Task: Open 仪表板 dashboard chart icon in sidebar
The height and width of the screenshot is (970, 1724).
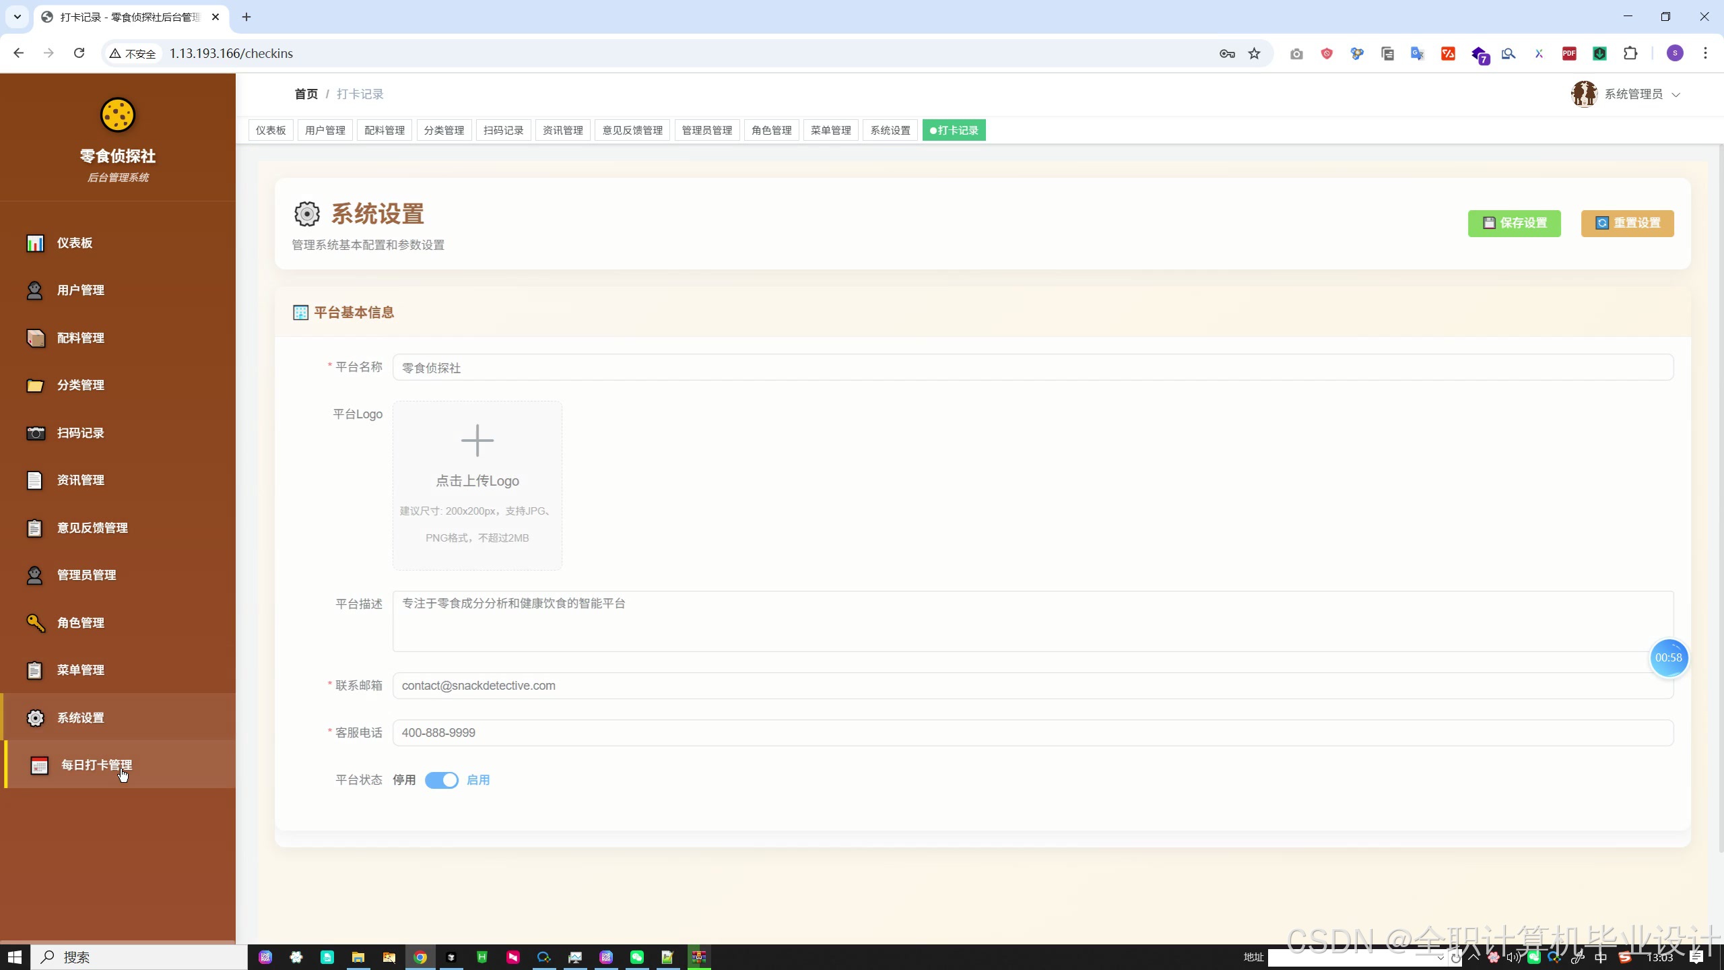Action: pos(35,243)
